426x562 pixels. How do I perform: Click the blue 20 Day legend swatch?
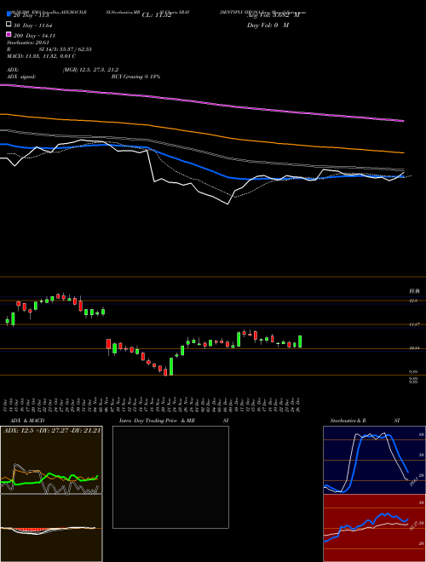coord(9,14)
